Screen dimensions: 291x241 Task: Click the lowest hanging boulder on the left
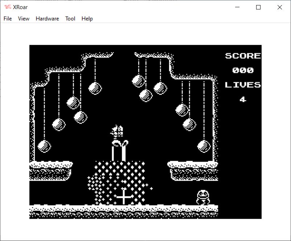44,146
